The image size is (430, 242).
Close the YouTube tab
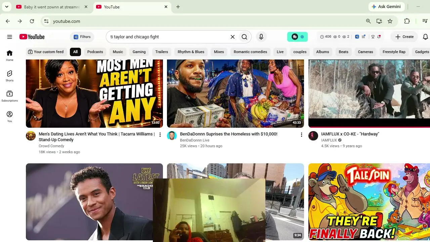click(166, 7)
